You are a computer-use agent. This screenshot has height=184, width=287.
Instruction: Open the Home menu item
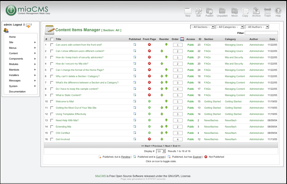coord(12,37)
